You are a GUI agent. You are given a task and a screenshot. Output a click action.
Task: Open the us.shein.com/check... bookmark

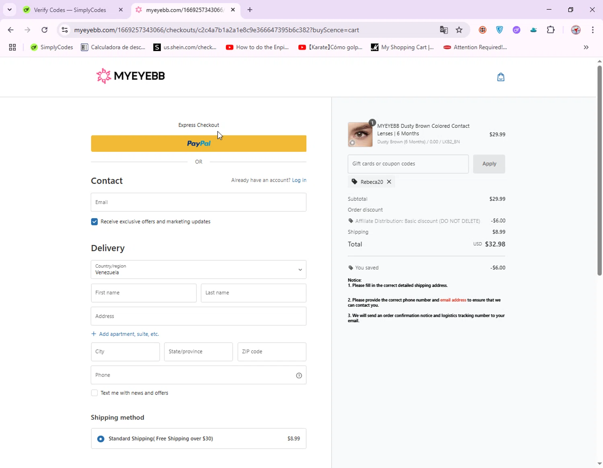coord(185,47)
